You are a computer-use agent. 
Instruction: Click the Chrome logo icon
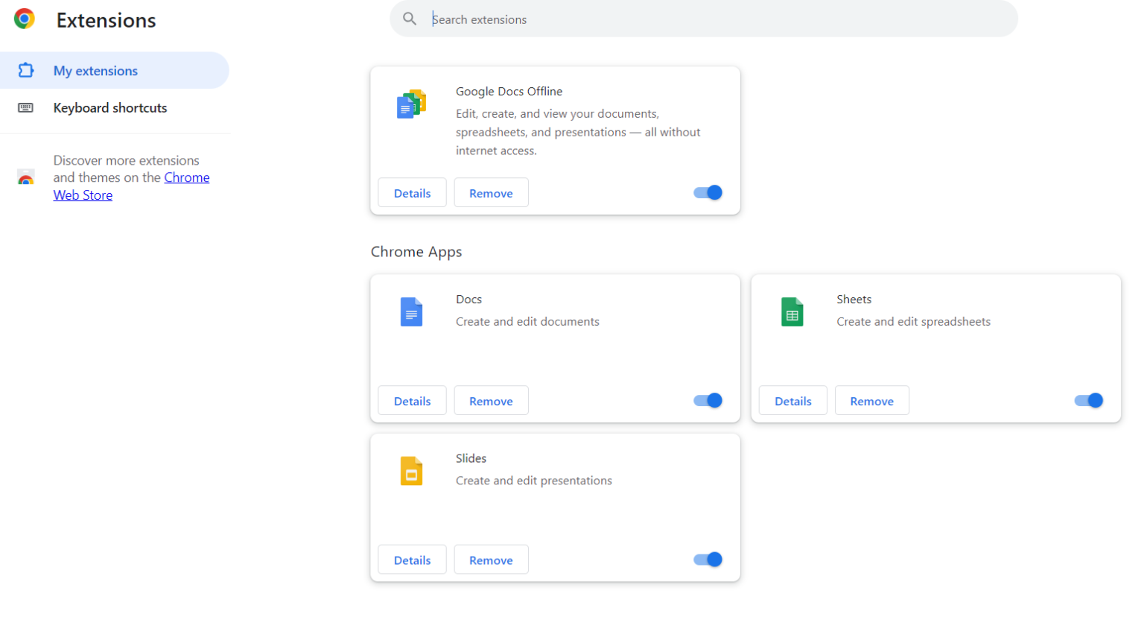click(x=25, y=19)
